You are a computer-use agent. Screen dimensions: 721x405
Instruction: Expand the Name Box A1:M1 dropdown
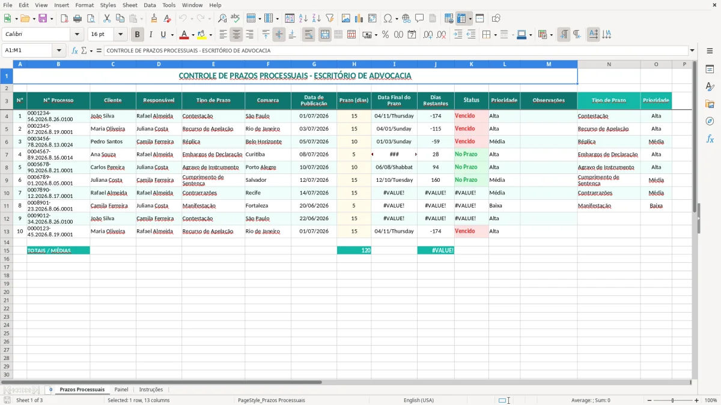click(59, 51)
